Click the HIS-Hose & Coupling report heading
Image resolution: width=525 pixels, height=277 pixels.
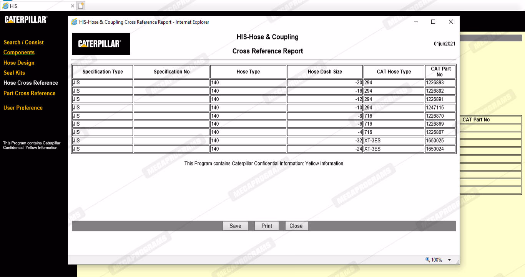pos(268,37)
